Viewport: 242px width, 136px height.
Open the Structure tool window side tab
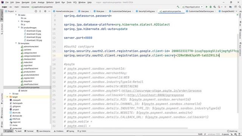(2, 29)
